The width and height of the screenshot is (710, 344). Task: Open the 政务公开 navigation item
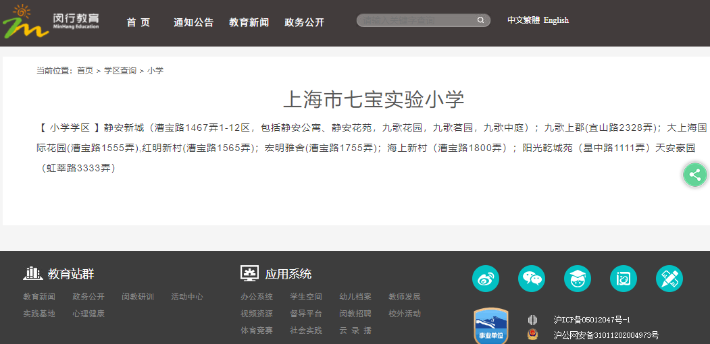pos(304,22)
